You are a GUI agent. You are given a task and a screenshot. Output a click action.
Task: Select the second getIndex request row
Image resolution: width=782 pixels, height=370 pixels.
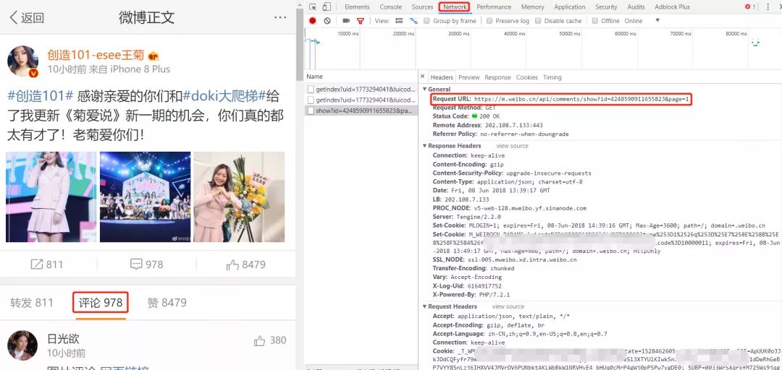click(x=361, y=100)
